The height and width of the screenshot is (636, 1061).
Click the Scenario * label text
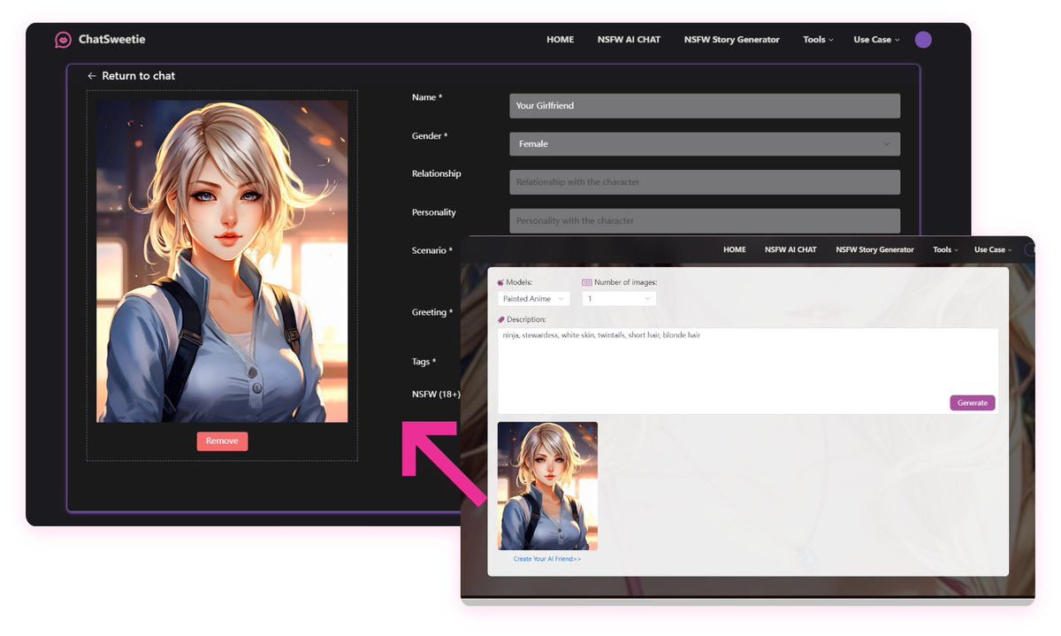click(432, 250)
